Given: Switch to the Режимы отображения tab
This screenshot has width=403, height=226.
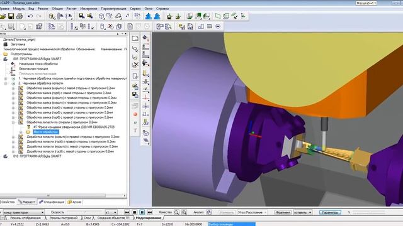Looking at the screenshot, I should click(25, 218).
